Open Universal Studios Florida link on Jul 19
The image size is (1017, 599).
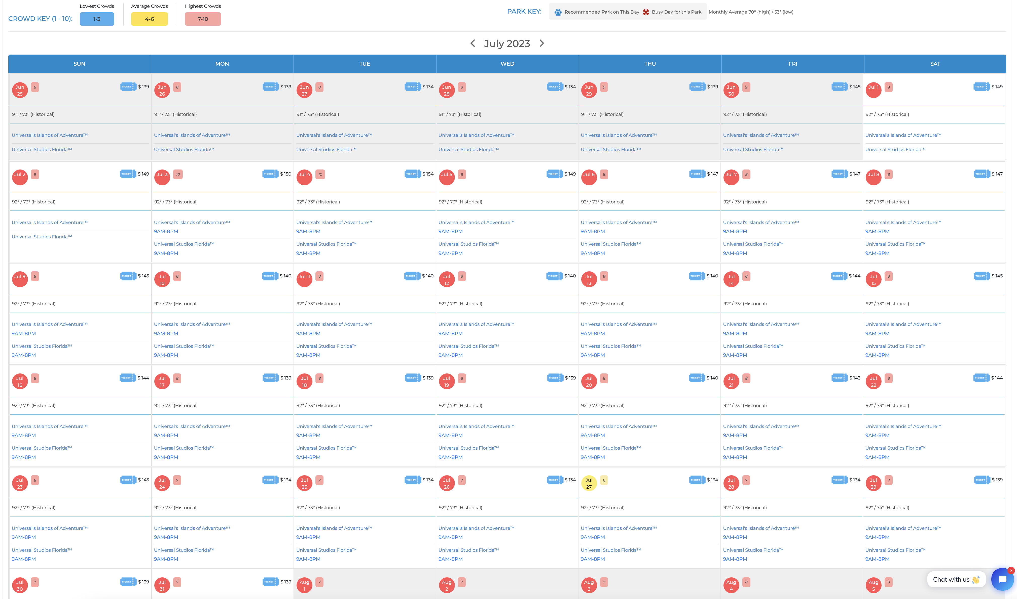(x=468, y=448)
